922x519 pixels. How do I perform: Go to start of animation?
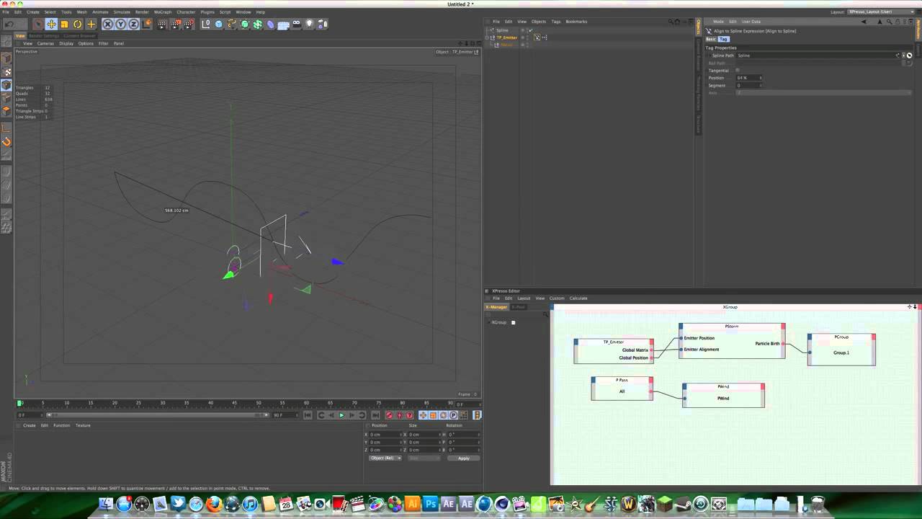(x=308, y=415)
